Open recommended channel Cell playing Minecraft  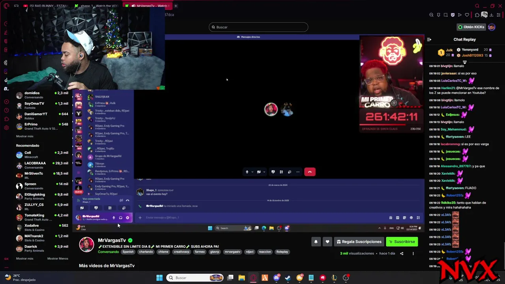tap(42, 155)
